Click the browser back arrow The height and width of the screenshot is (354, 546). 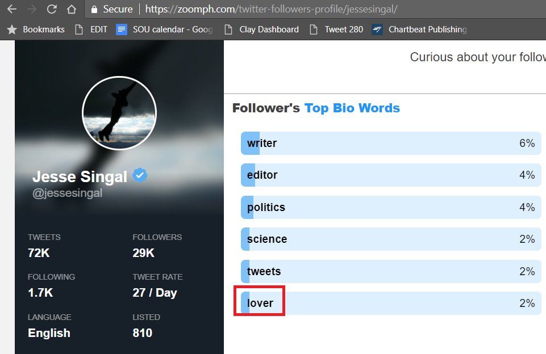pos(11,9)
